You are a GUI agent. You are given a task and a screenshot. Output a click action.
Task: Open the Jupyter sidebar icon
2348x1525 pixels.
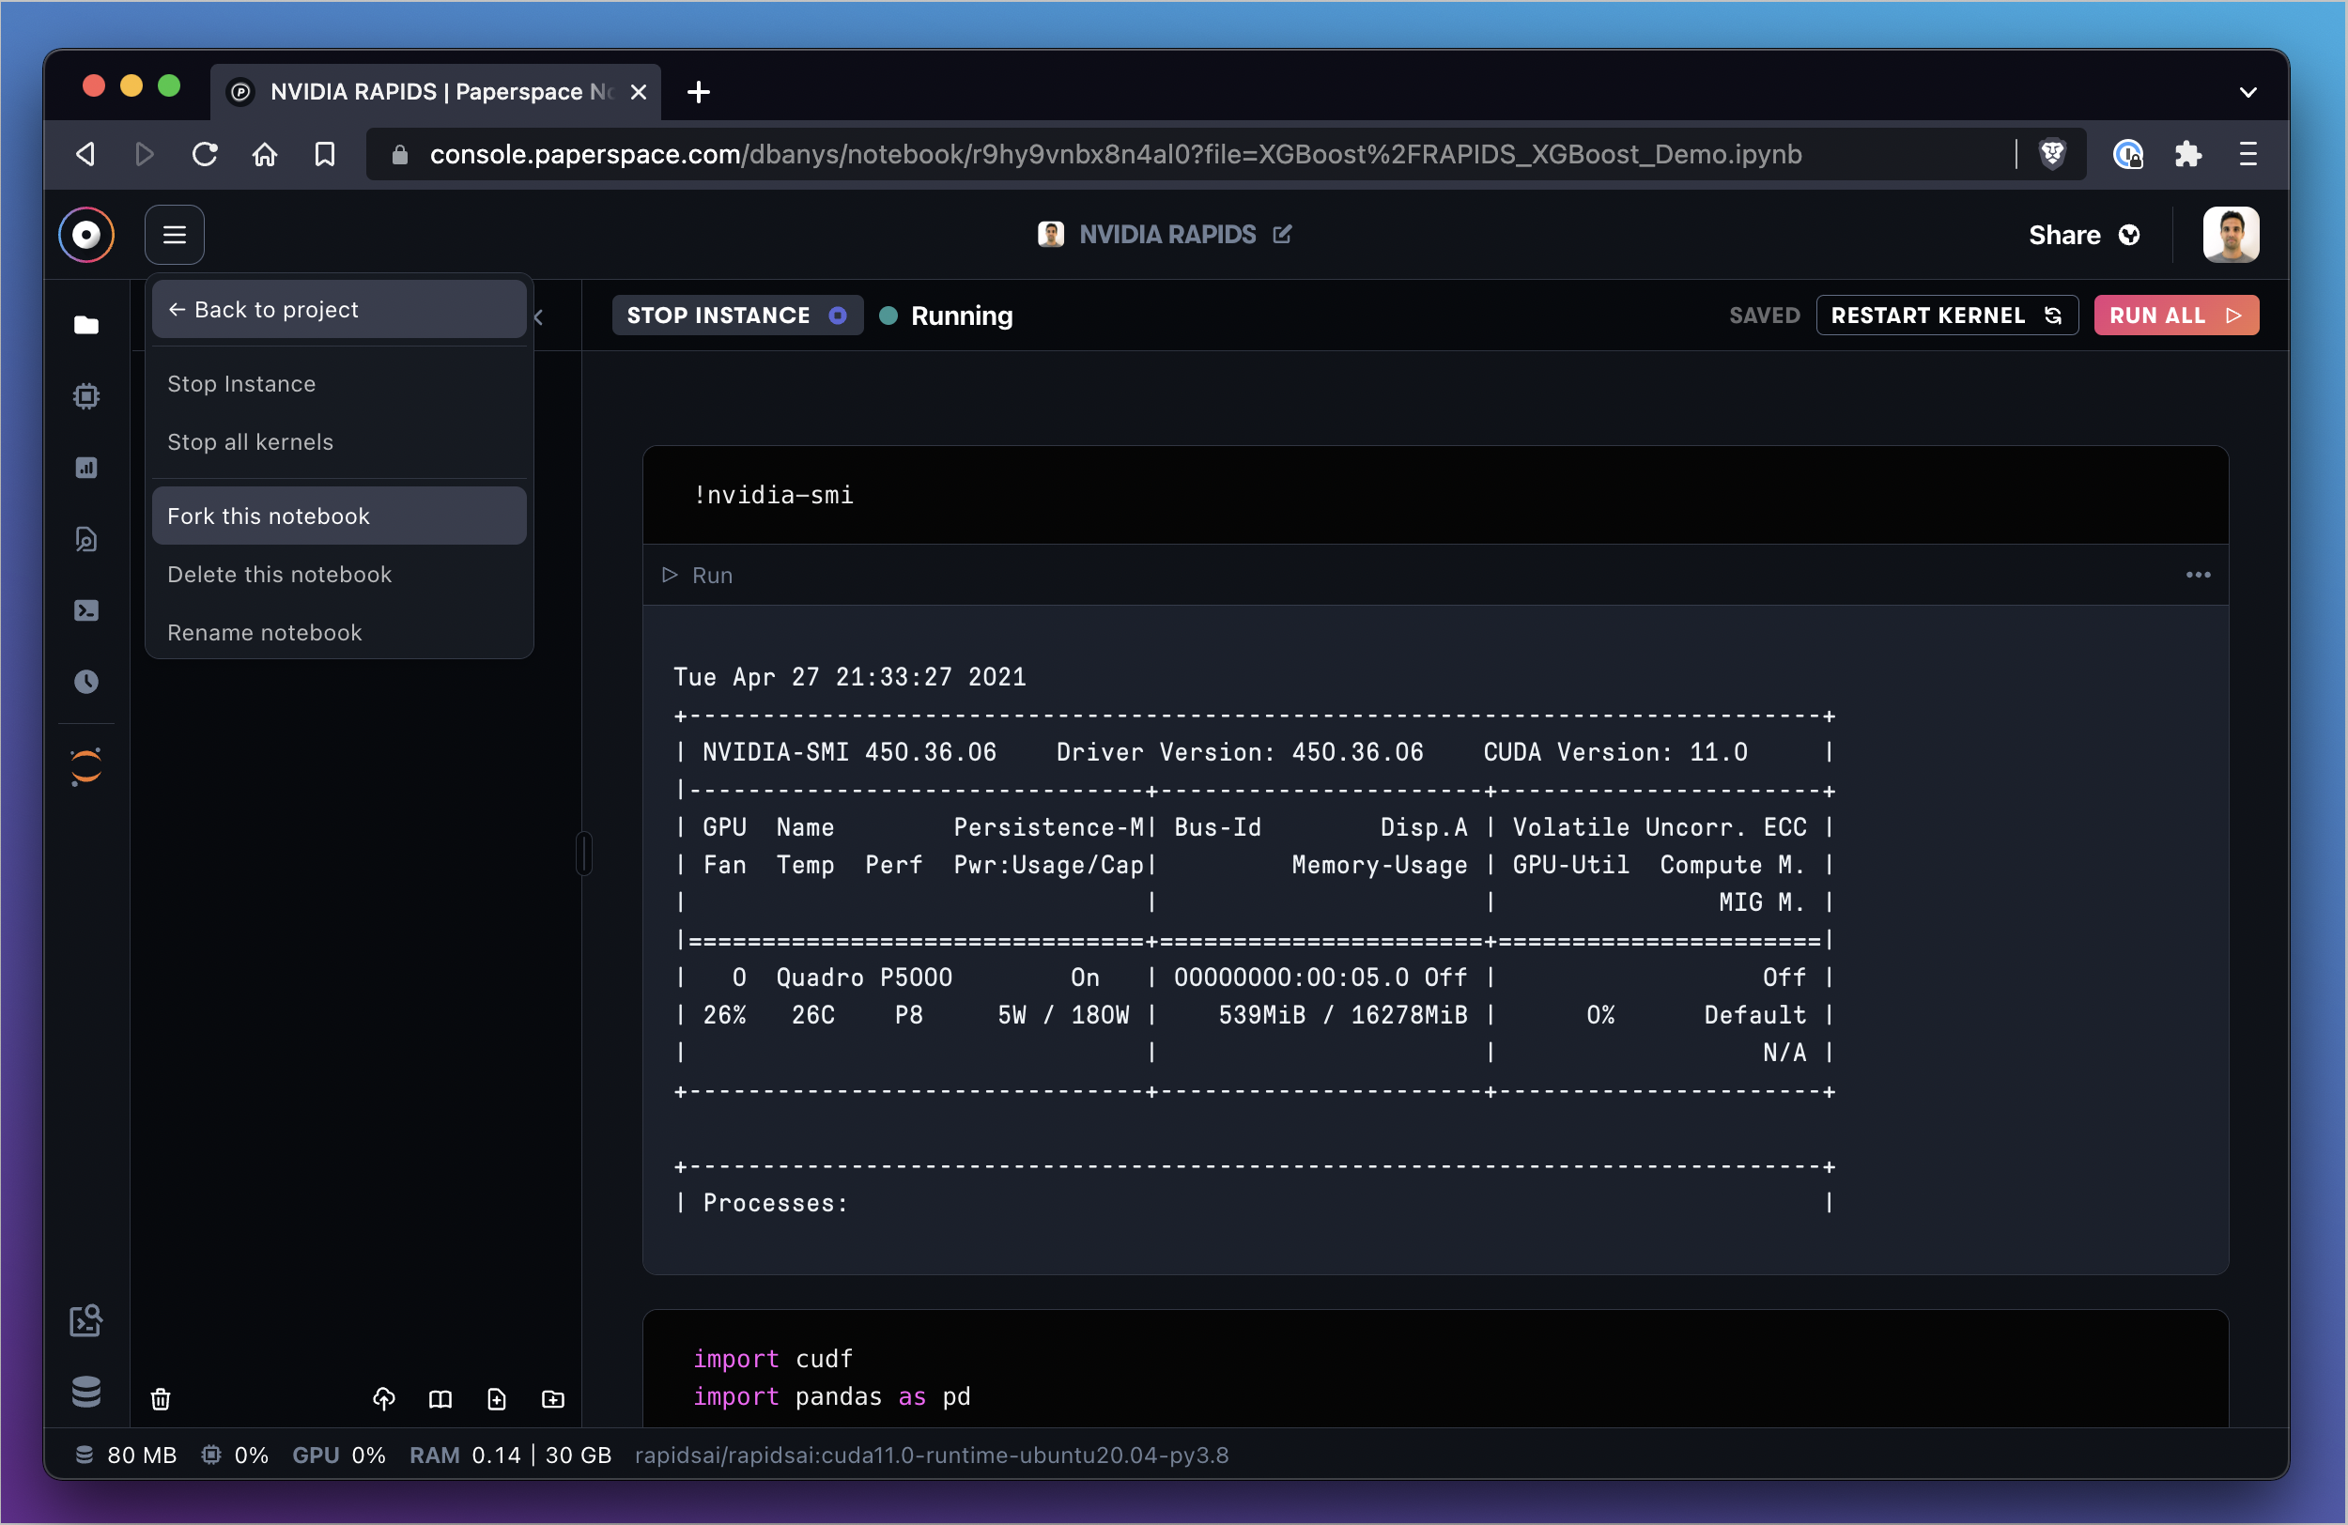tap(86, 766)
